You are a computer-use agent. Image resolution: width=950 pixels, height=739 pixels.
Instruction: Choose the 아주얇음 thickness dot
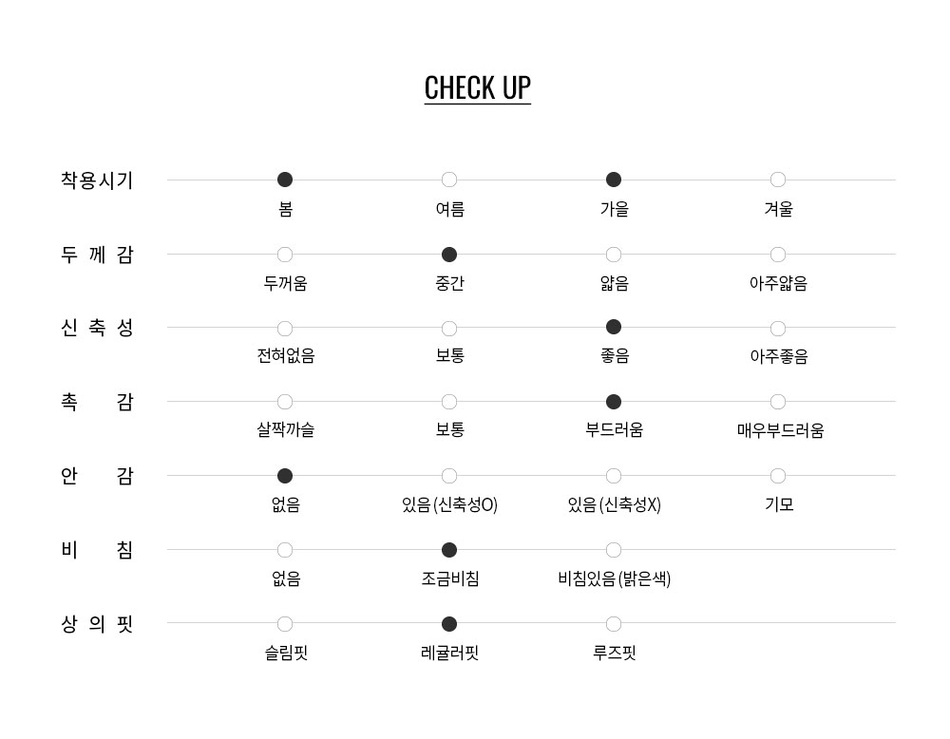pos(778,255)
